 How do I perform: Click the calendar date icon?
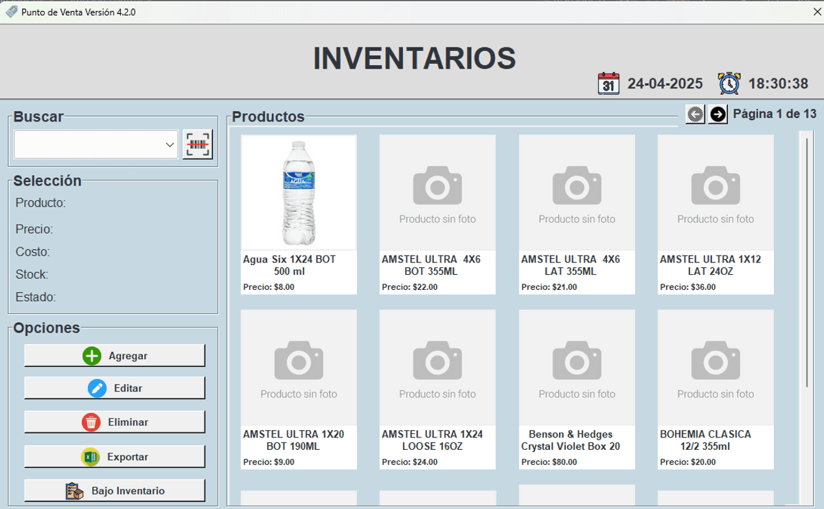click(x=608, y=83)
